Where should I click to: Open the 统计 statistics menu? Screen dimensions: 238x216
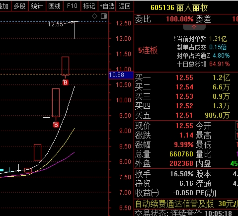pos(37,6)
